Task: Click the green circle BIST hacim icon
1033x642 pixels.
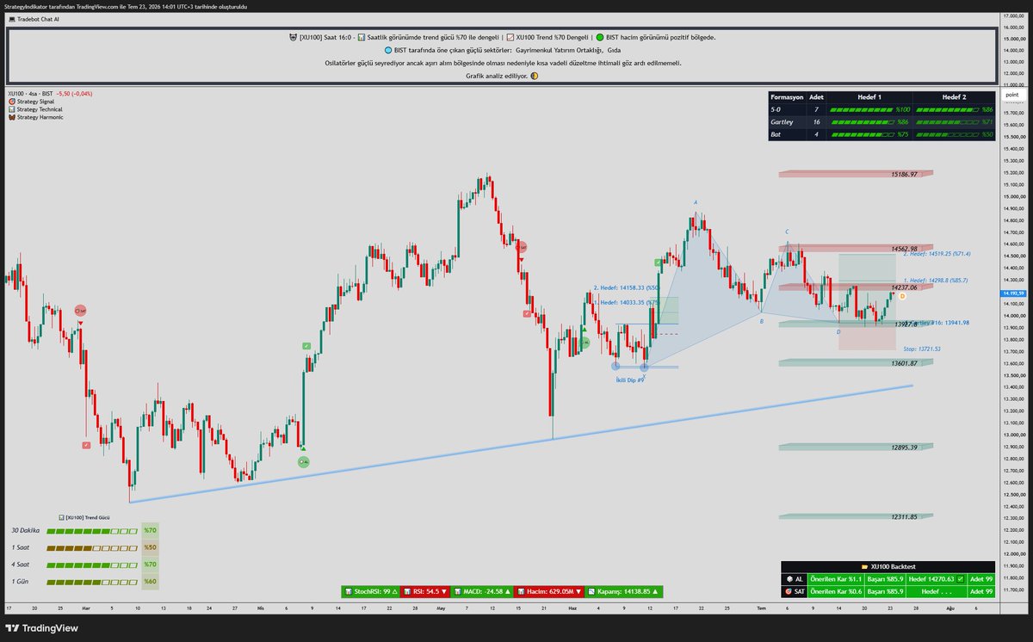Action: click(x=602, y=37)
